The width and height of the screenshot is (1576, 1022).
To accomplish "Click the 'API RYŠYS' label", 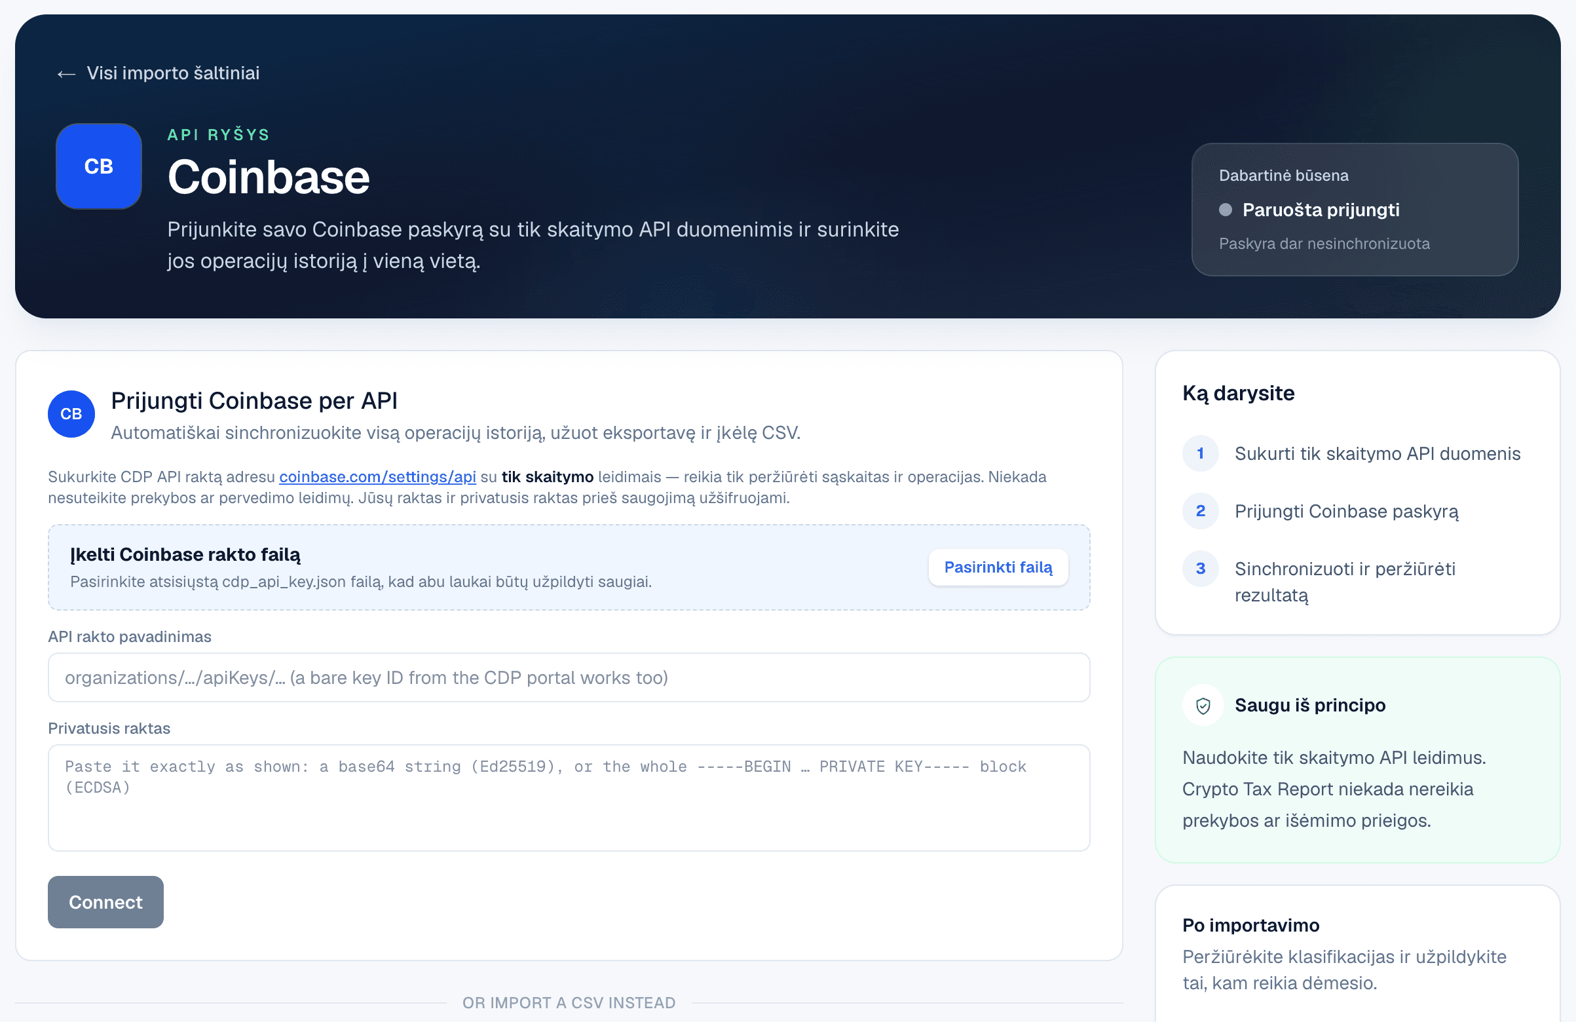I will pos(219,134).
